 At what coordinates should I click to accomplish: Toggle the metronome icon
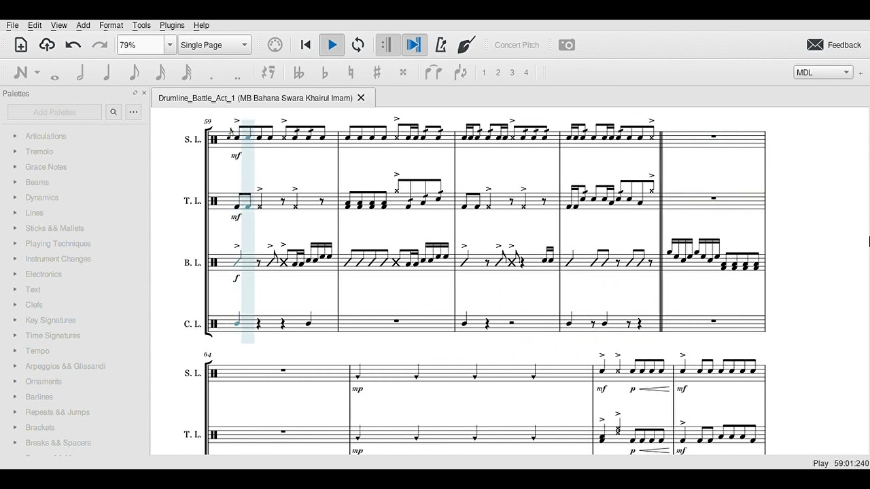tap(440, 45)
